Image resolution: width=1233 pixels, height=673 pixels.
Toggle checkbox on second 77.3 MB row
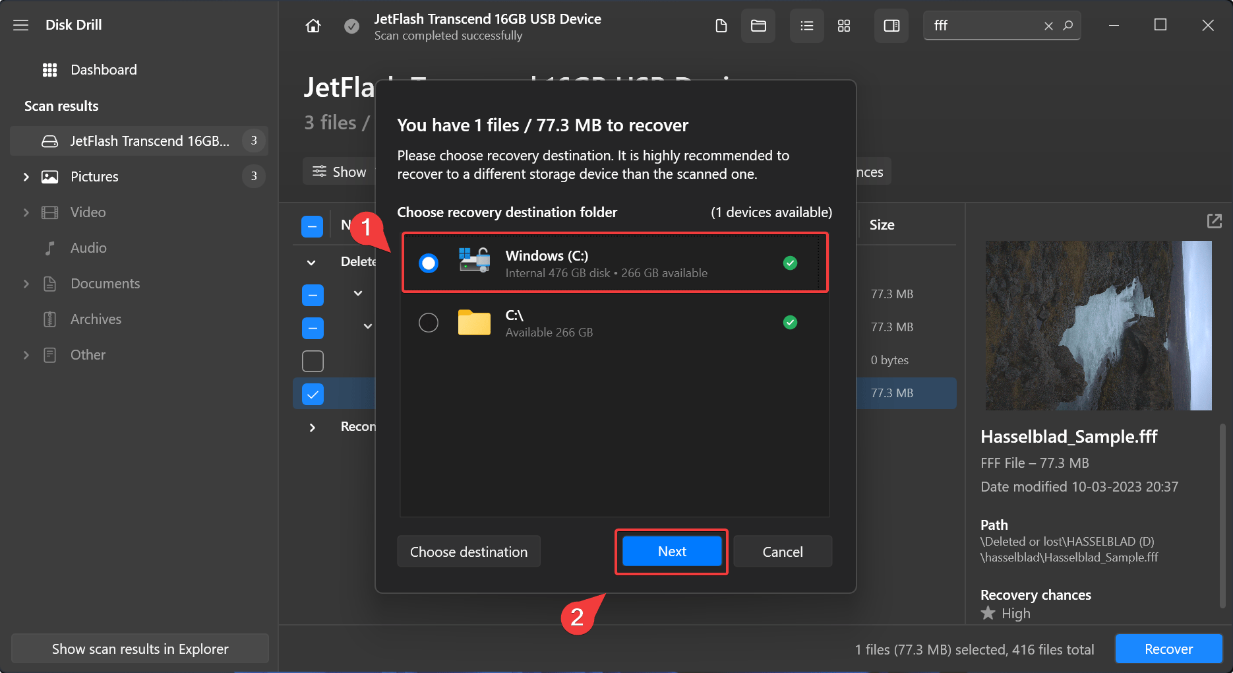(313, 328)
